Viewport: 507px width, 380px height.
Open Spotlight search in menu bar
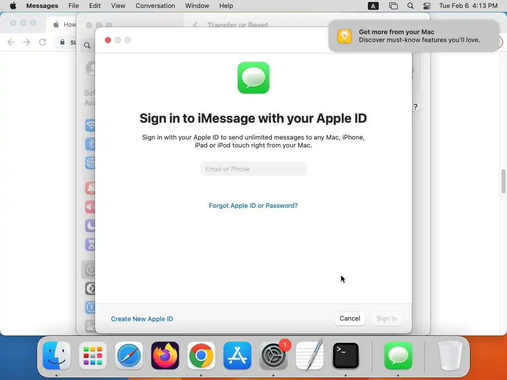pyautogui.click(x=410, y=6)
